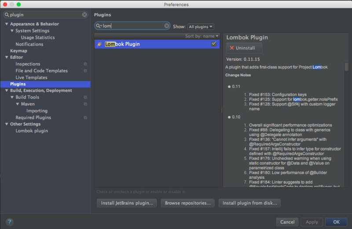The height and width of the screenshot is (229, 352).
Task: Click the 'Change Notes' heading
Action: [238, 75]
